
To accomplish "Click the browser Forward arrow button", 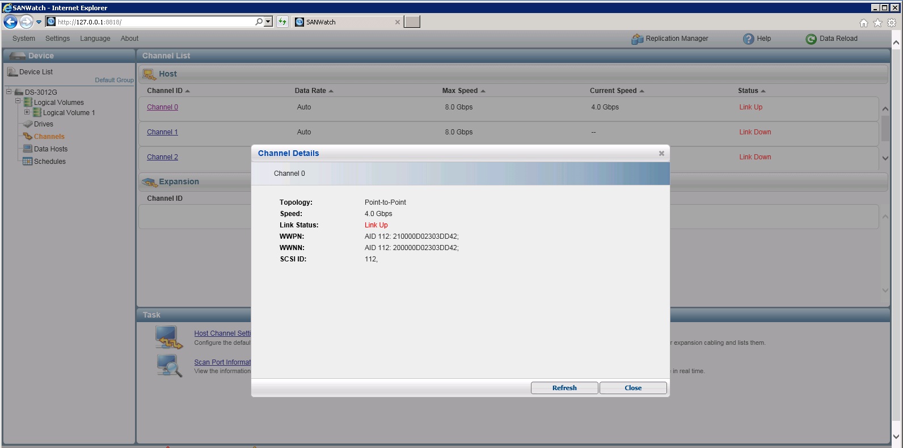I will point(26,22).
